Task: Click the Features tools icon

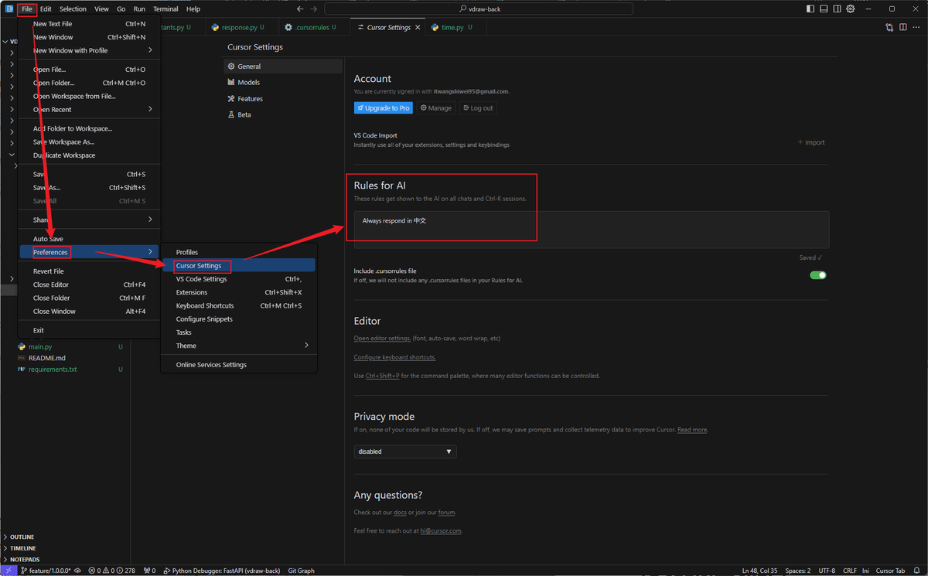Action: click(x=231, y=99)
